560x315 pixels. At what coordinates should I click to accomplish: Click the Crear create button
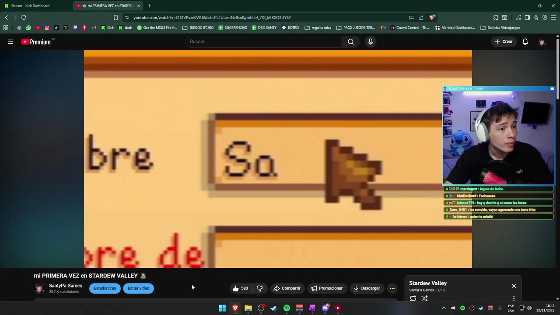tap(504, 42)
